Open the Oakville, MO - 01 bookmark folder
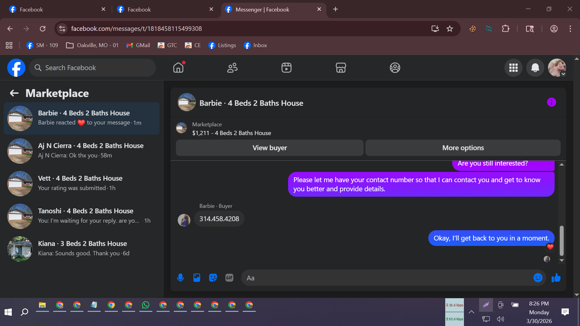 [x=92, y=45]
